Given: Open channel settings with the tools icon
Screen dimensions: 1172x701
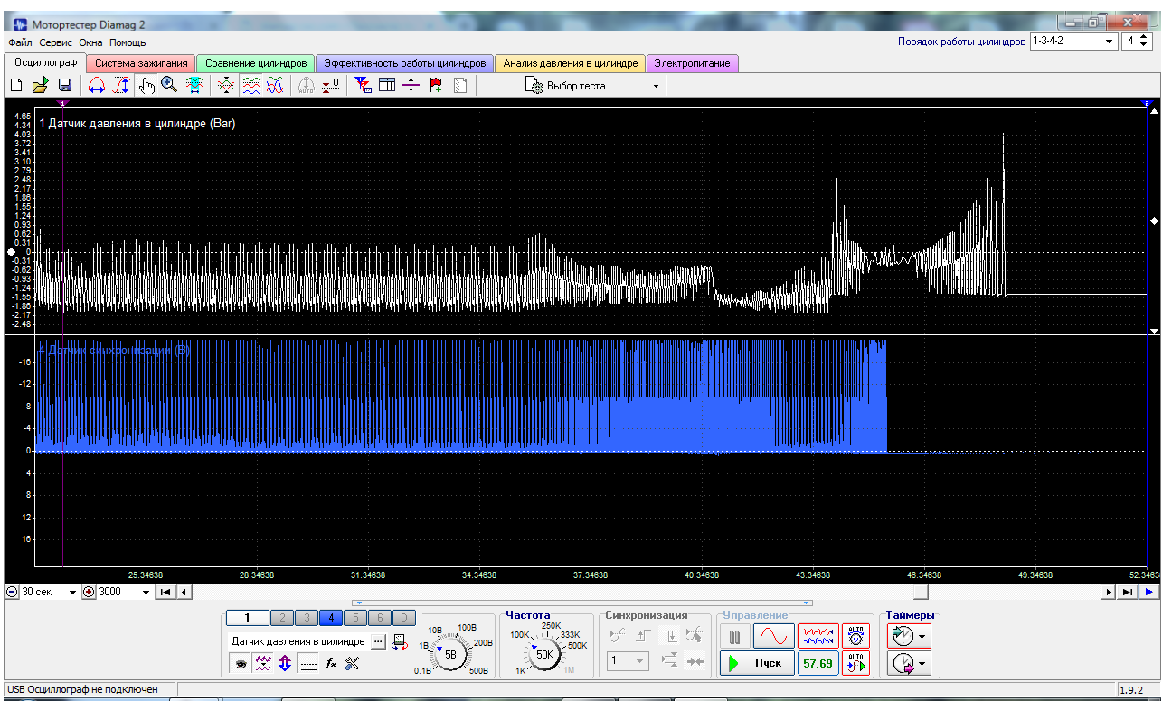Looking at the screenshot, I should 353,663.
